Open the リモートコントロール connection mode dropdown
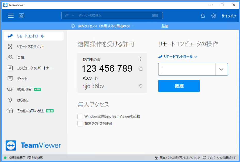This screenshot has height=162, width=240. (178, 57)
